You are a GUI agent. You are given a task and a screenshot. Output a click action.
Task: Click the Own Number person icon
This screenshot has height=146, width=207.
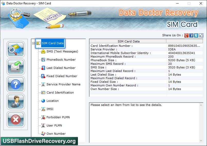pyautogui.click(x=43, y=134)
